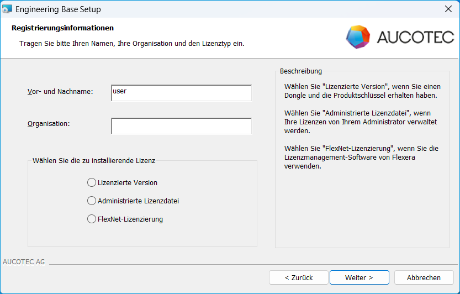Enable the "FlexNet-Lizenzierung" radio button
This screenshot has width=460, height=294.
[x=92, y=219]
